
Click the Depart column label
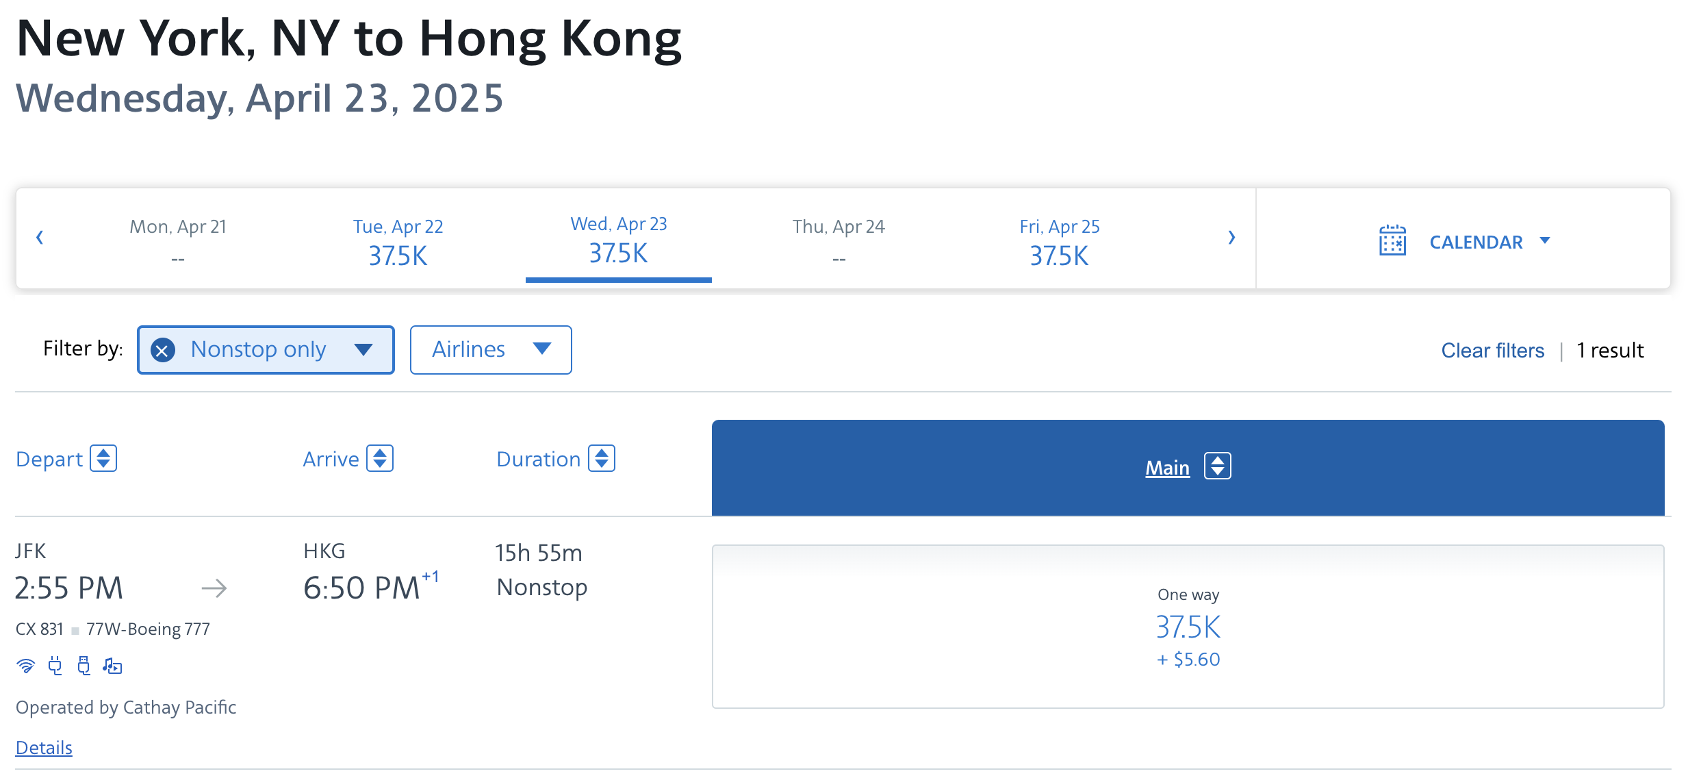pyautogui.click(x=49, y=459)
